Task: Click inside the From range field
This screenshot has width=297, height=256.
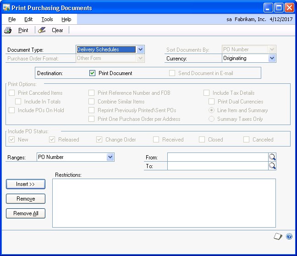Action: tap(218, 157)
